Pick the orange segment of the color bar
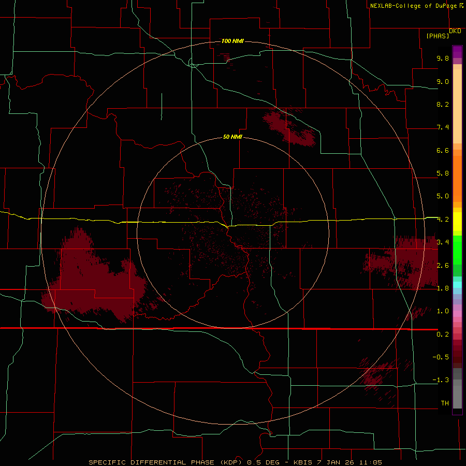Viewport: 466px width, 466px height. (x=457, y=178)
